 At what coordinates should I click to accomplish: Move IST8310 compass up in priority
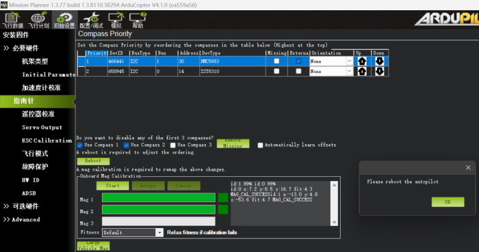coord(362,71)
